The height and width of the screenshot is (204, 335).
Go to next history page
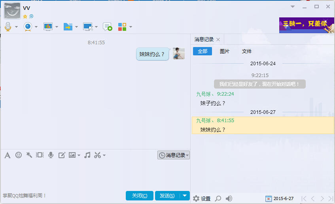point(322,198)
